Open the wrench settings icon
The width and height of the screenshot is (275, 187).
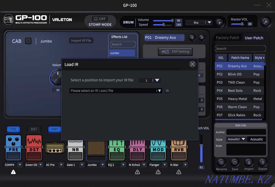click(x=265, y=21)
